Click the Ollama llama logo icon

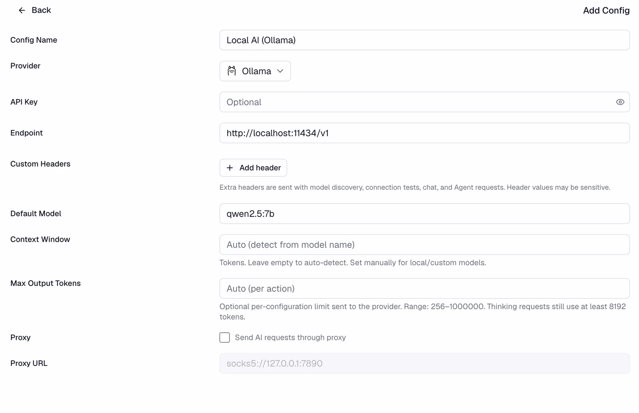pyautogui.click(x=232, y=71)
